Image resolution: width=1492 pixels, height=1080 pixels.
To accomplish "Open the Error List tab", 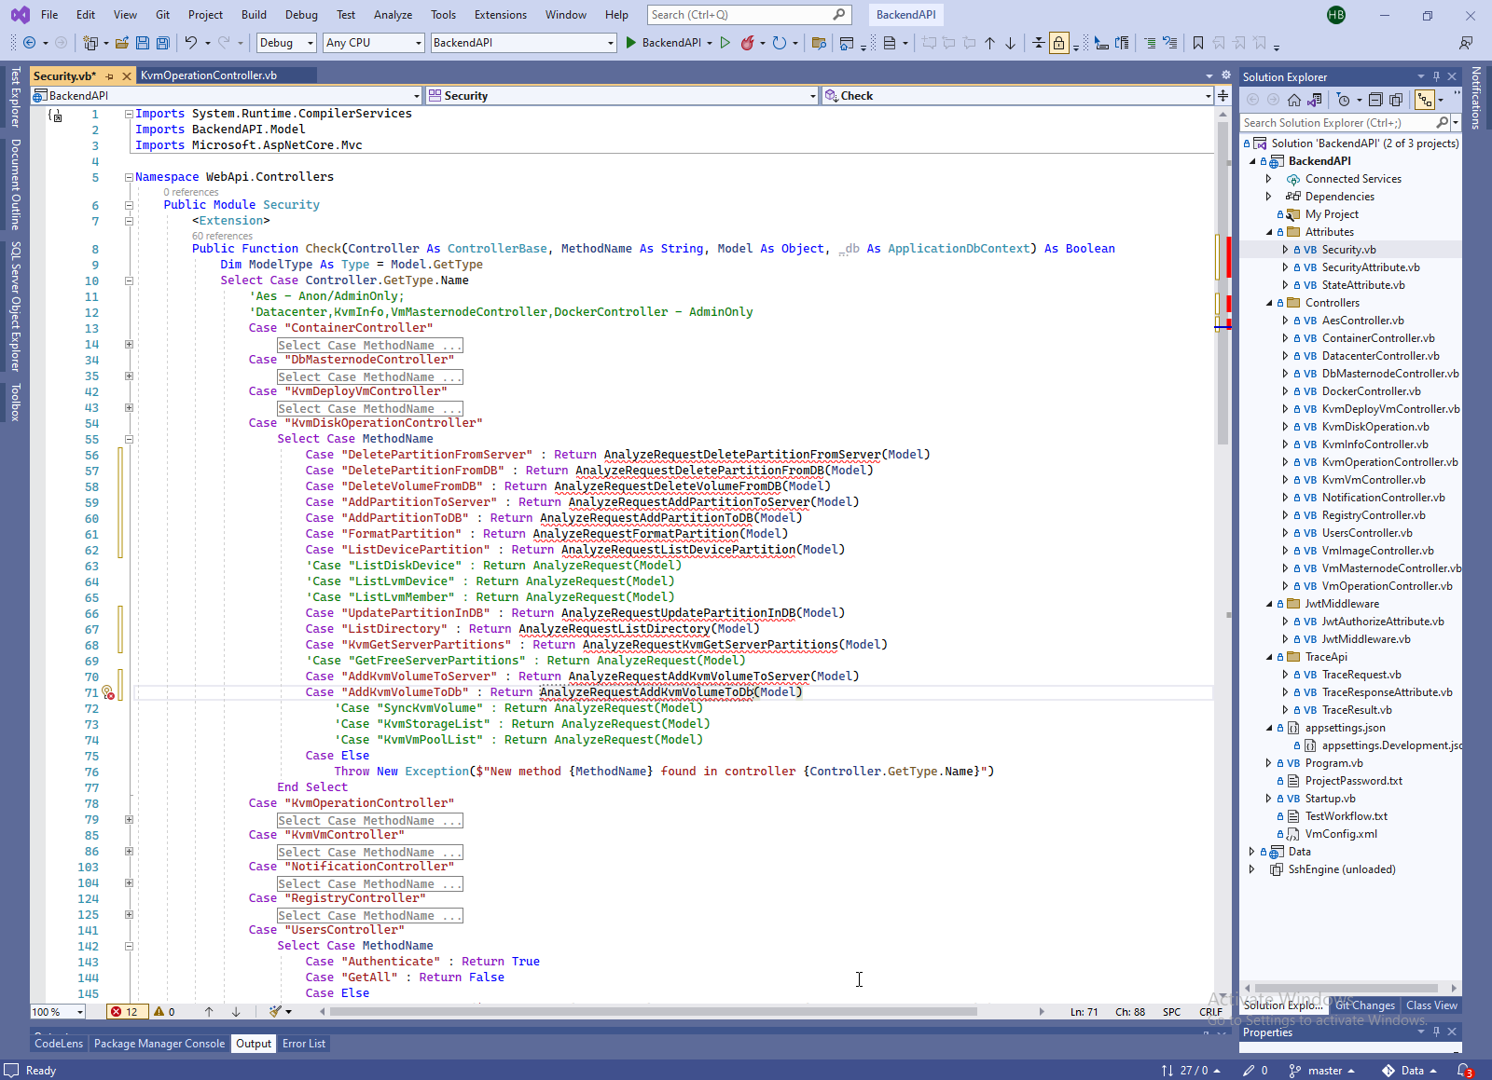I will 304,1044.
